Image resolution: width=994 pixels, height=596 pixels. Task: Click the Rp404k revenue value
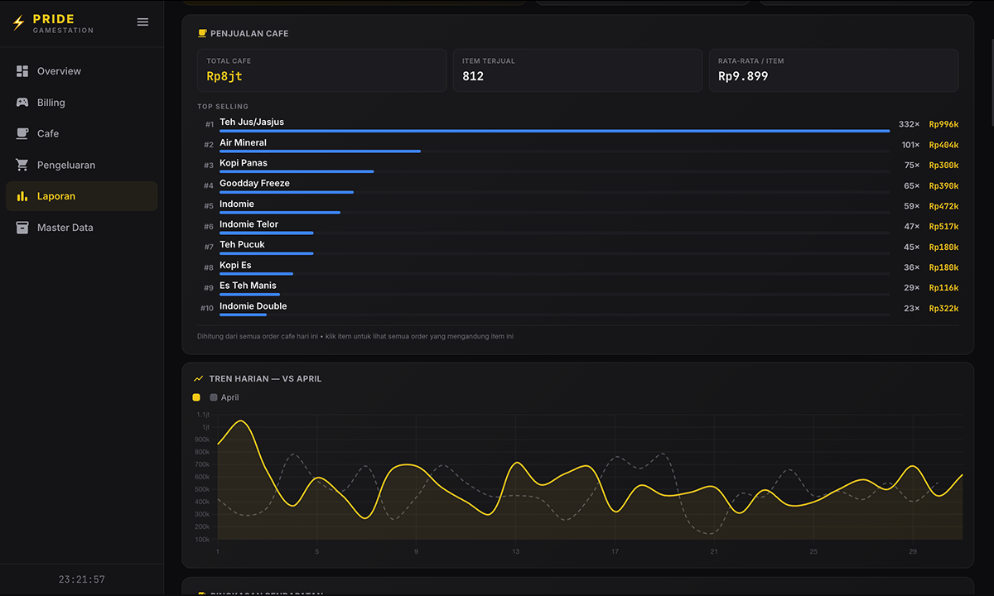tap(943, 145)
